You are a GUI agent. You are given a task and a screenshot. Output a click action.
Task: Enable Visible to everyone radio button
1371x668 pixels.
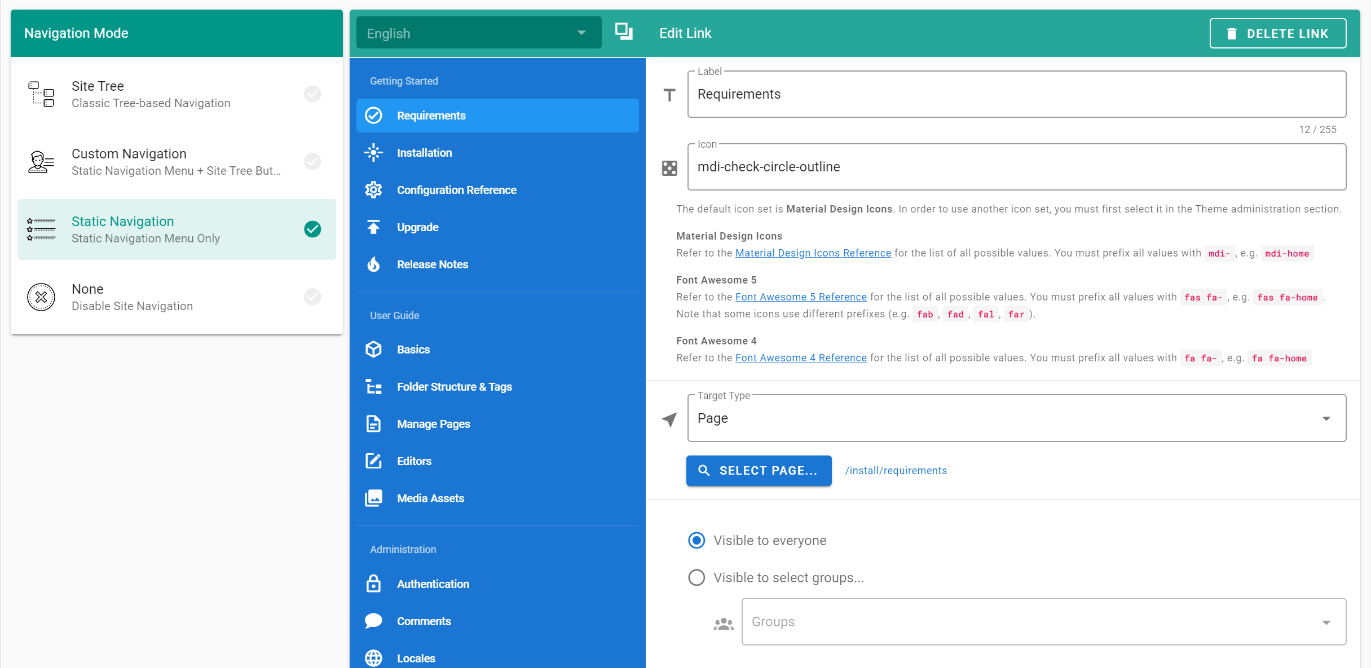coord(698,539)
